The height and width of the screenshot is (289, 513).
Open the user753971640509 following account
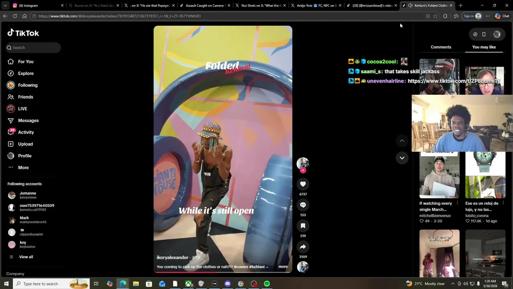37,208
